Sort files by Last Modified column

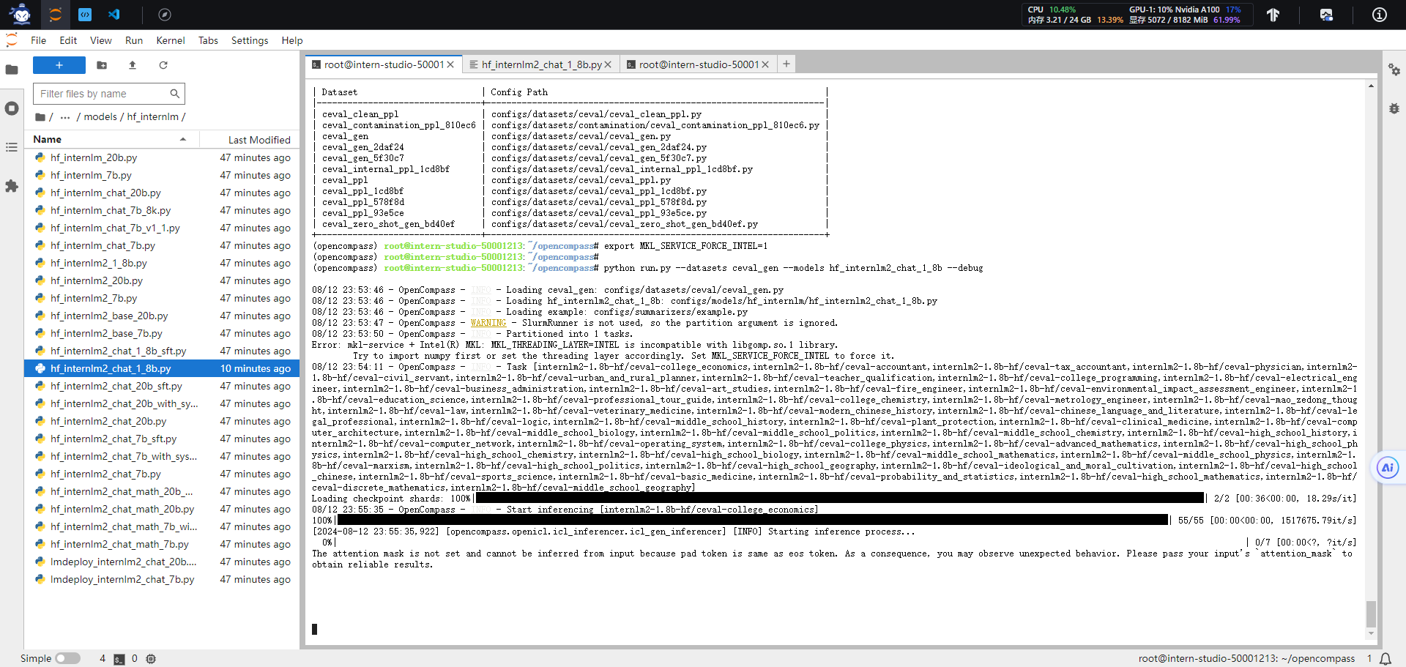(250, 139)
